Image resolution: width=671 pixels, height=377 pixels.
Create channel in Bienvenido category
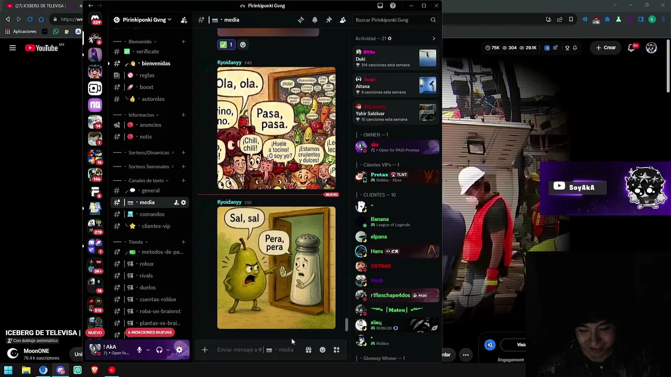tap(183, 41)
